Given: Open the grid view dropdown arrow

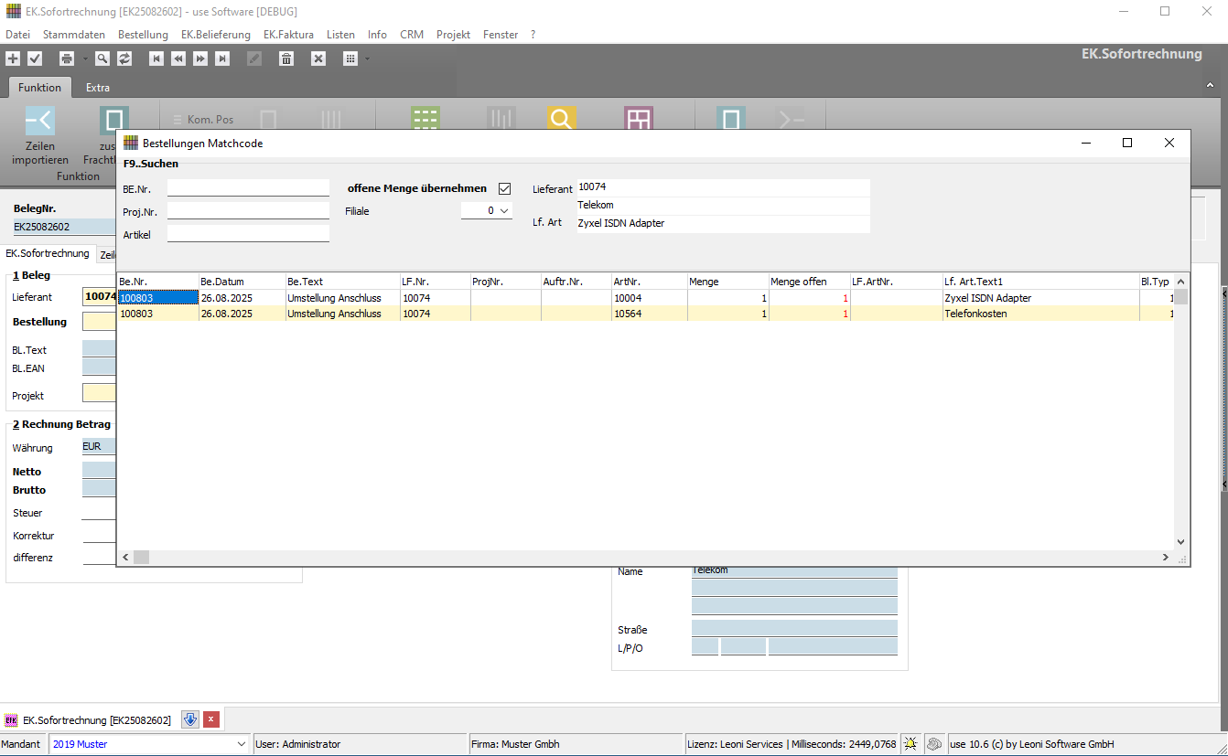Looking at the screenshot, I should click(368, 59).
